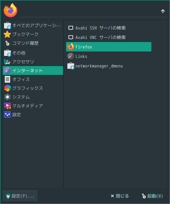Viewport: 170px width, 204px height.
Task: Choose アクセサリ category
Action: click(33, 62)
